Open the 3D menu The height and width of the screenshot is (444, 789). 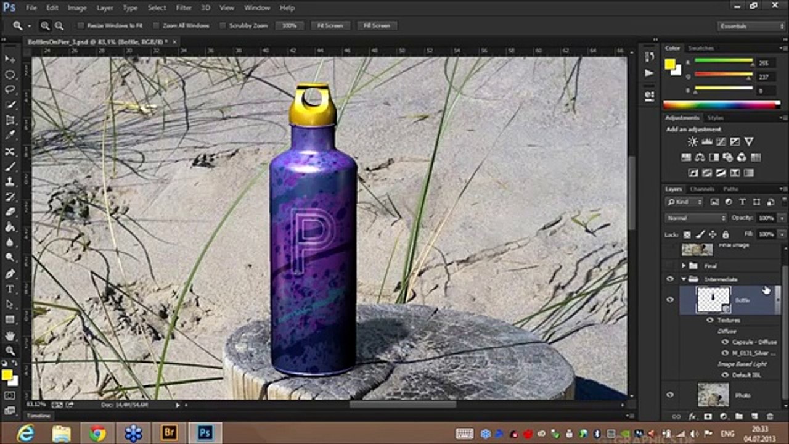tap(206, 8)
